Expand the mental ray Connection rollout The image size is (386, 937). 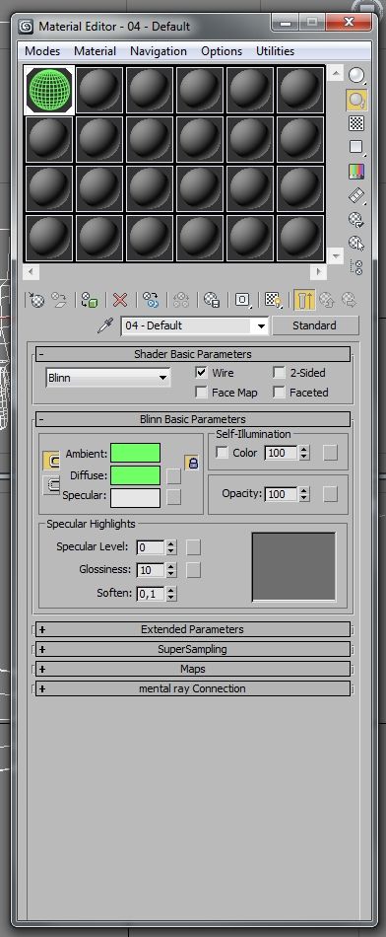193,688
